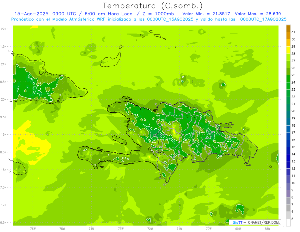The image size is (300, 232).
Task: Click the legend value '15'
Action: pyautogui.click(x=293, y=147)
